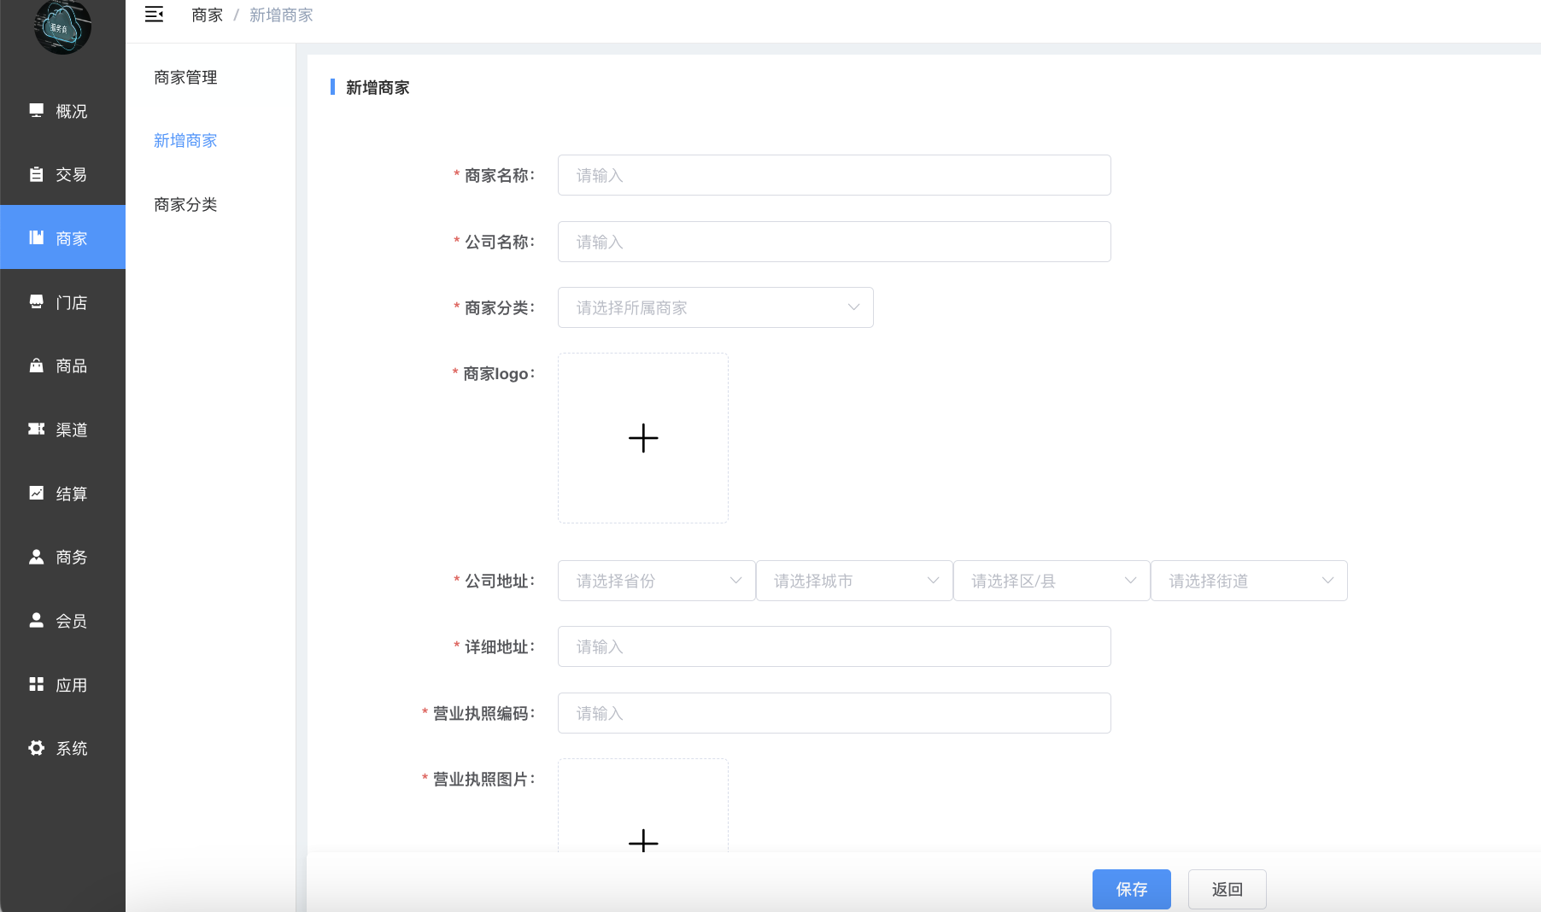Open 交易 transactions clipboard icon

[36, 174]
